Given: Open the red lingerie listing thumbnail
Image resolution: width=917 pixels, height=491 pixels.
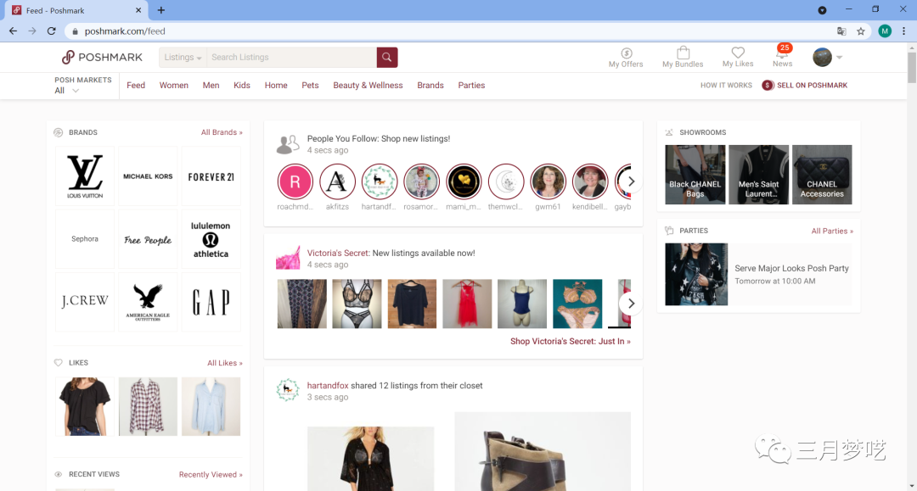Looking at the screenshot, I should (x=467, y=304).
